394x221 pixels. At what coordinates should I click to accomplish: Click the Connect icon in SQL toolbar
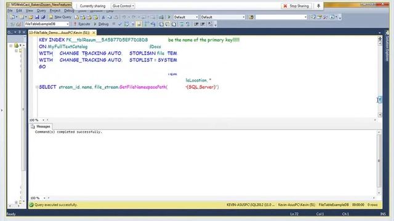click(x=12, y=24)
